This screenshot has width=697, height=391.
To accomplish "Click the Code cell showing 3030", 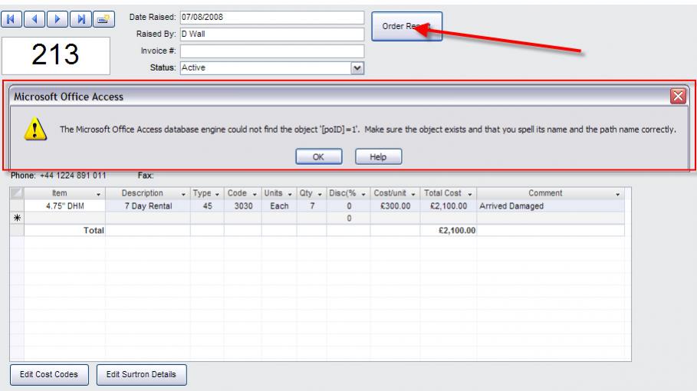I will pyautogui.click(x=243, y=205).
